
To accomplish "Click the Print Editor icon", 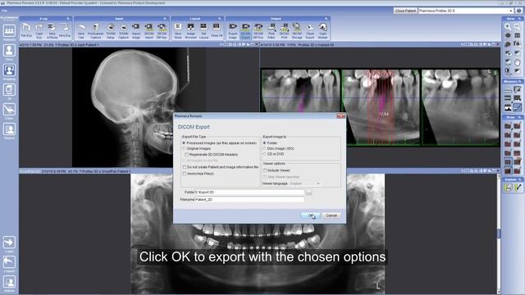I will pyautogui.click(x=272, y=30).
